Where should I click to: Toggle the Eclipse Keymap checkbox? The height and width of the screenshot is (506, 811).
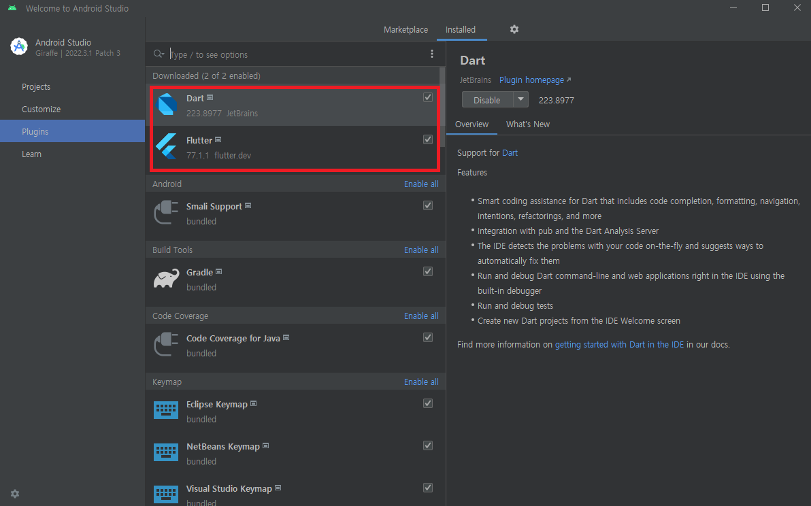tap(428, 403)
